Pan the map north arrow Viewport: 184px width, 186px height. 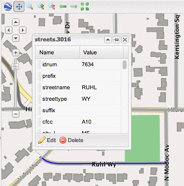coord(15,22)
